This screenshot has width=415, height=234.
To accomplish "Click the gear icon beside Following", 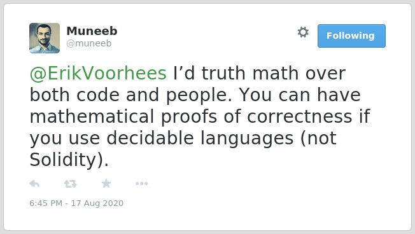I will [x=303, y=32].
